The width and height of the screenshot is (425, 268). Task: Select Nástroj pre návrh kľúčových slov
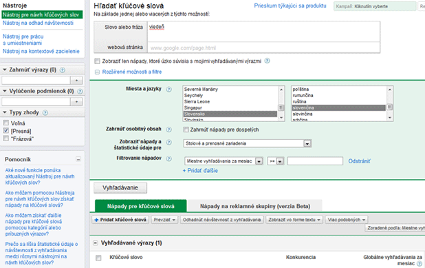[x=42, y=14]
